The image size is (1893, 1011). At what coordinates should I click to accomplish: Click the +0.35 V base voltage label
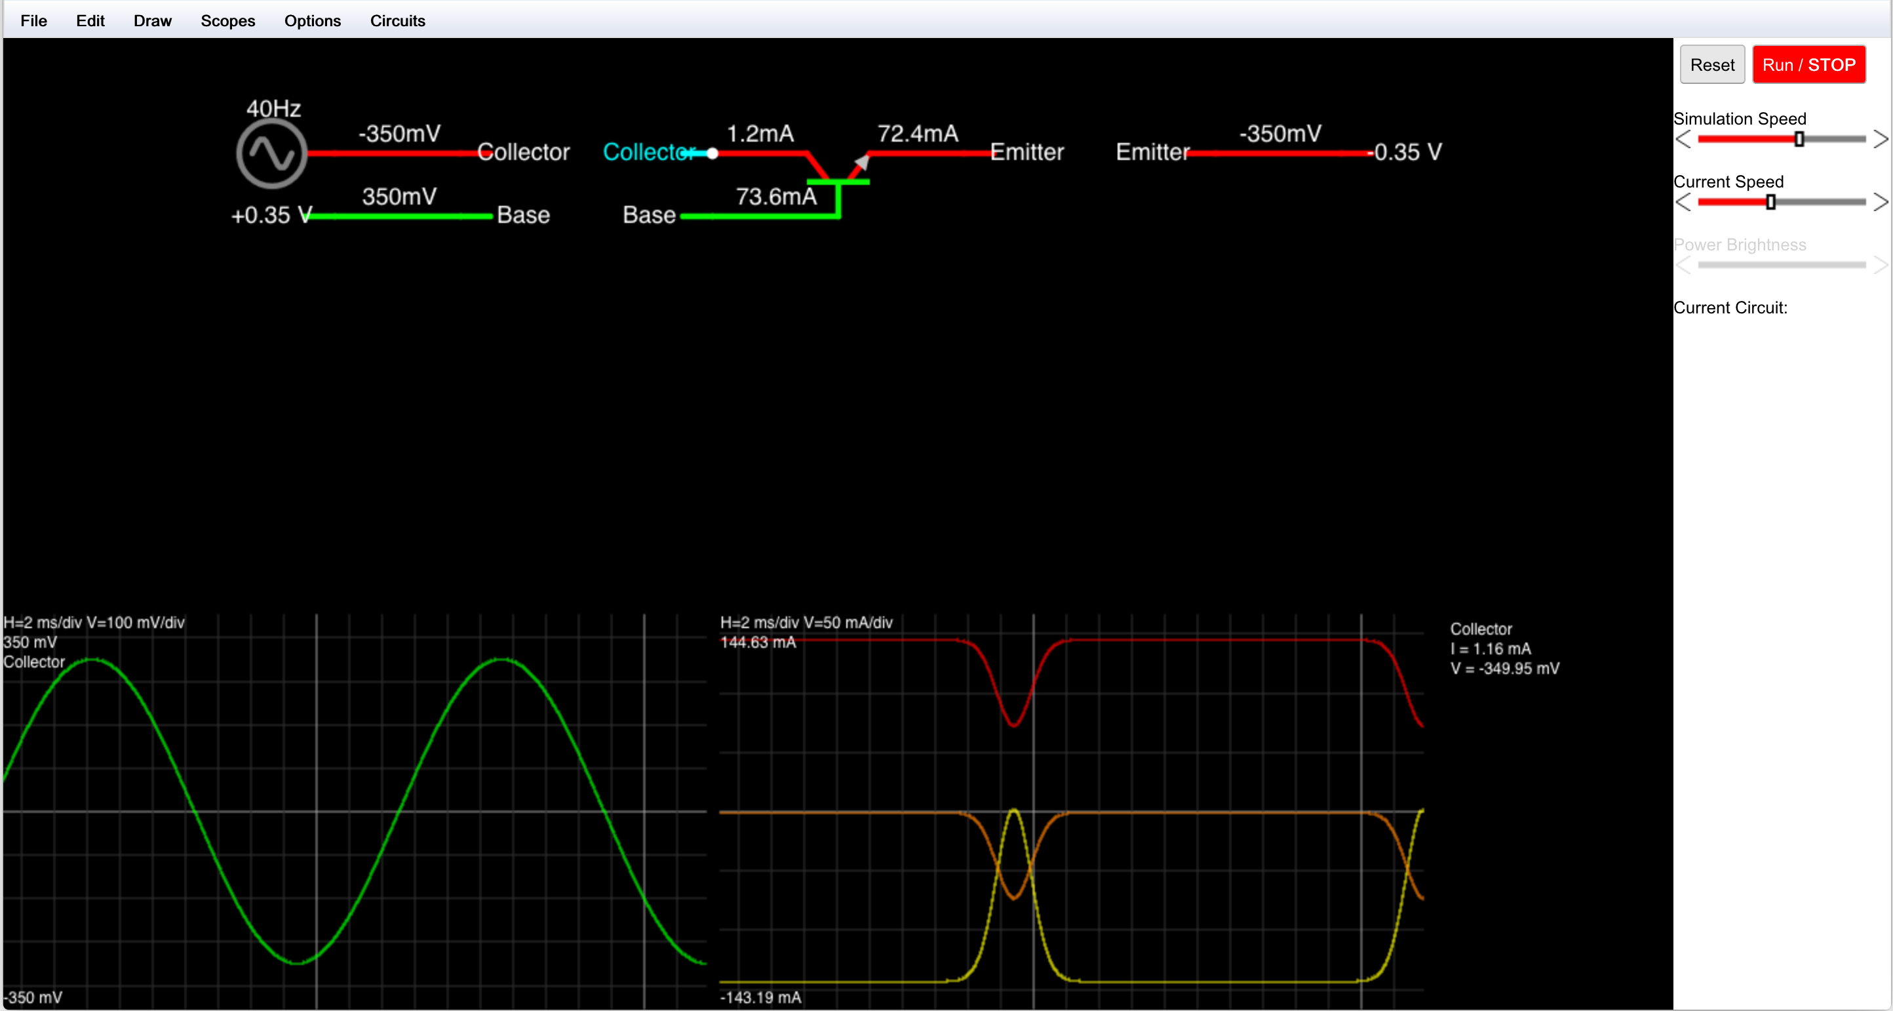271,216
